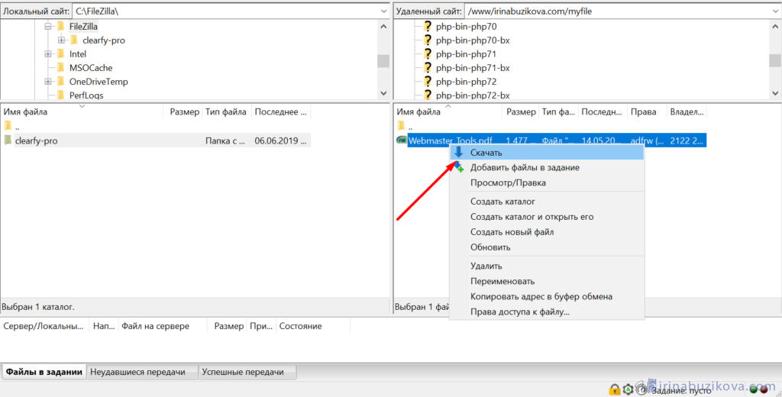
Task: Sort remote files by Размер column header
Action: click(x=521, y=112)
